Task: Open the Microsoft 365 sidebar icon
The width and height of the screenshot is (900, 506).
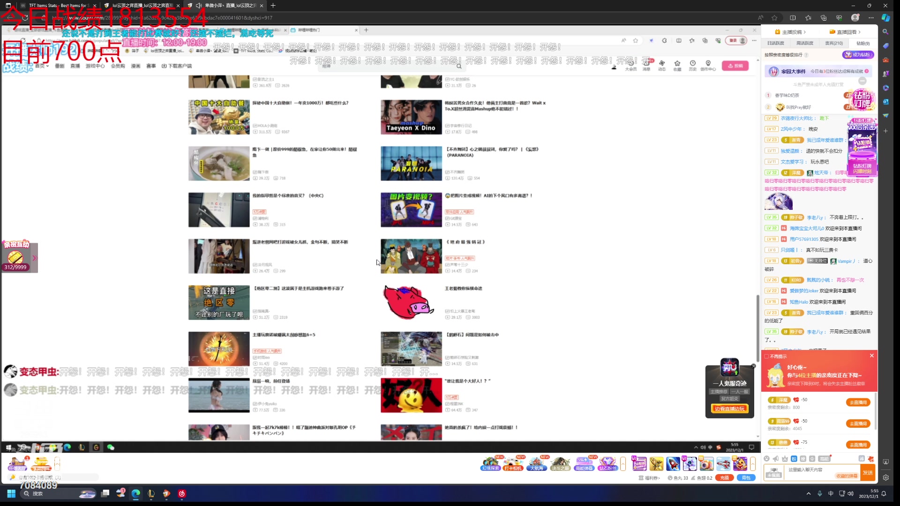Action: [x=885, y=88]
